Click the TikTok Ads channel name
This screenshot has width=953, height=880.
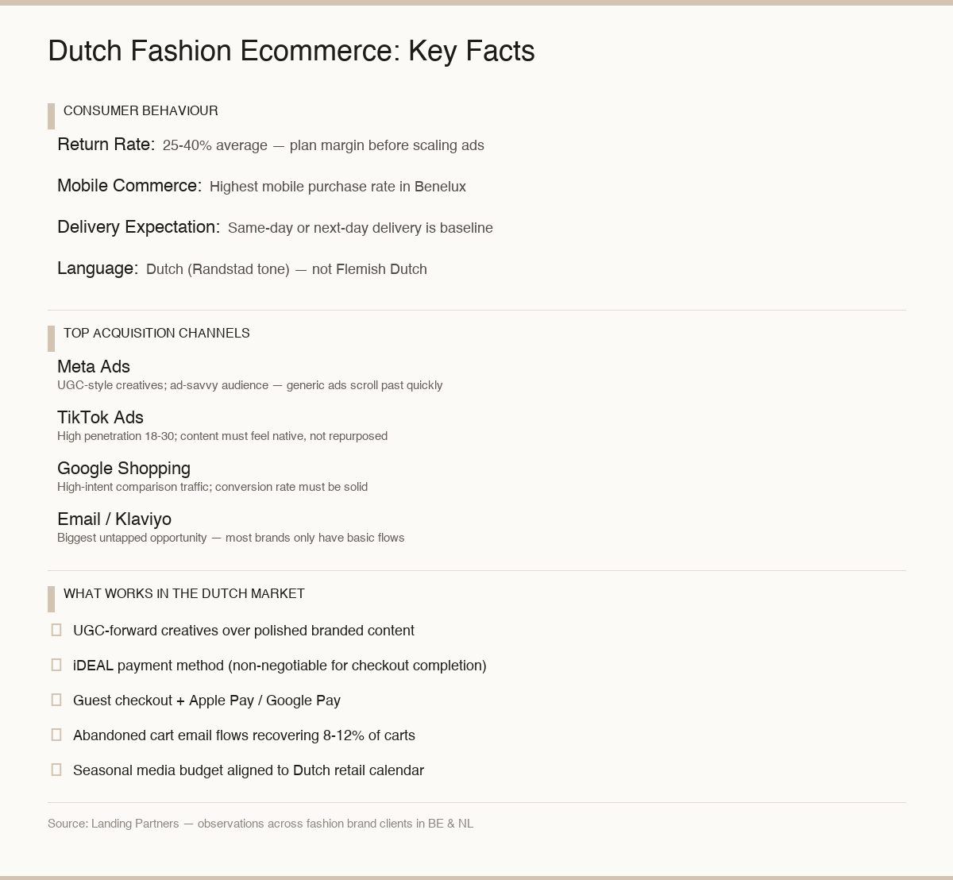tap(100, 418)
